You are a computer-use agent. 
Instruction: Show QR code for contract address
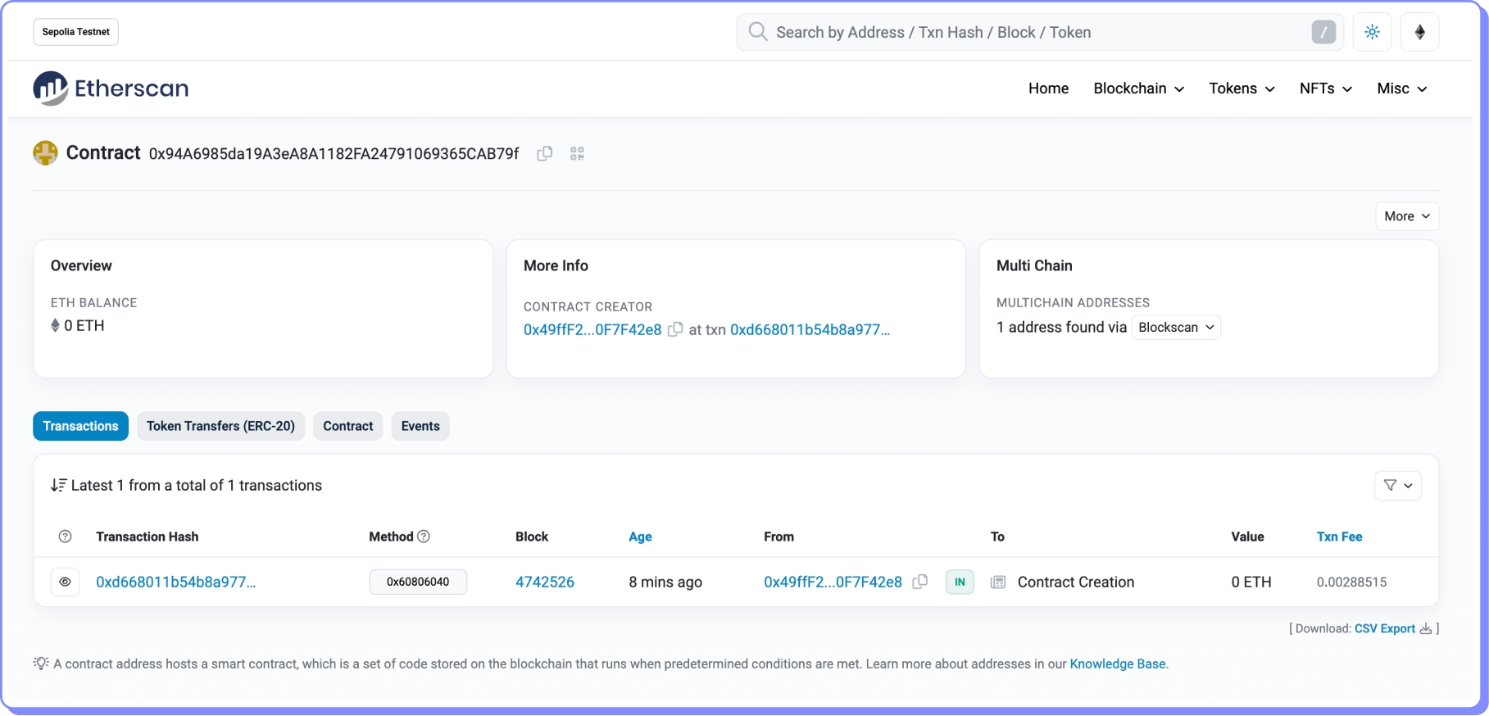coord(577,154)
